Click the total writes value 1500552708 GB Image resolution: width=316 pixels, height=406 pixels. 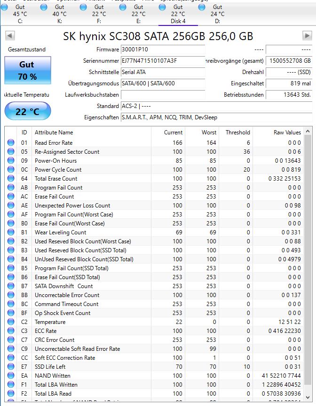[289, 61]
